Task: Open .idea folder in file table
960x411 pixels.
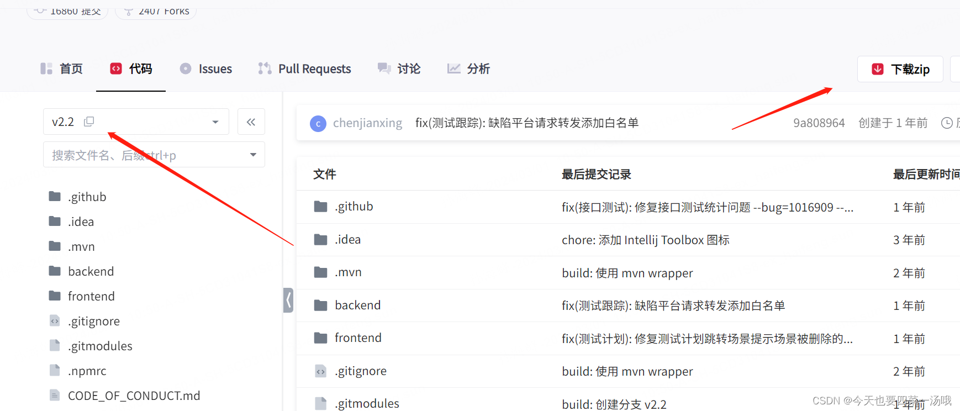Action: (347, 239)
